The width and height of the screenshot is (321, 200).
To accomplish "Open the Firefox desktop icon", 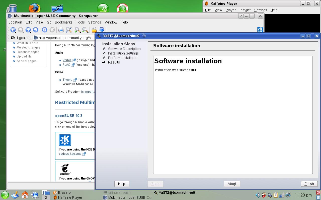I will 34,8.
